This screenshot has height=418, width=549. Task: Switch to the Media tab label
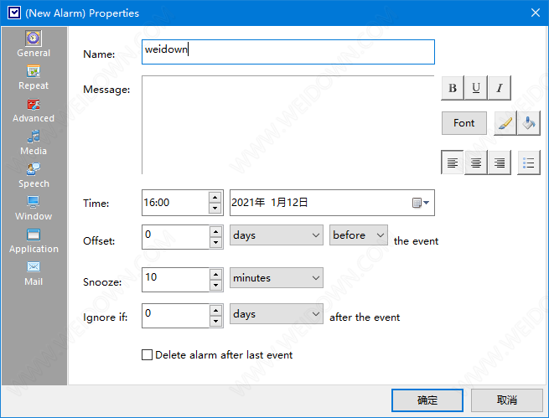pos(34,151)
